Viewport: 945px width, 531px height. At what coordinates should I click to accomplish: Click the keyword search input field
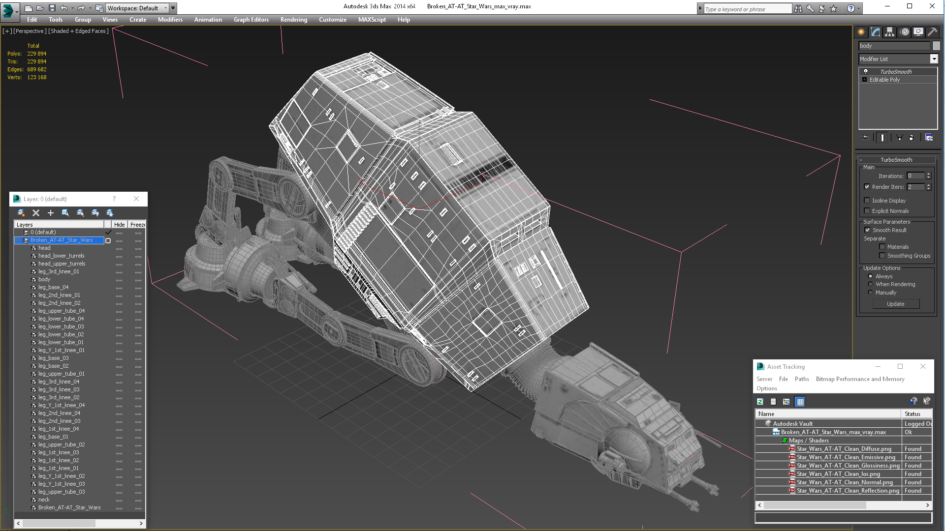748,9
